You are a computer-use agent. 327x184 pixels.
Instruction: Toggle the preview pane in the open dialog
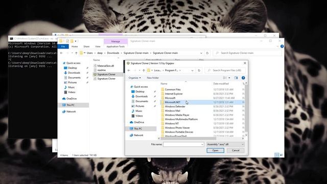(x=236, y=78)
